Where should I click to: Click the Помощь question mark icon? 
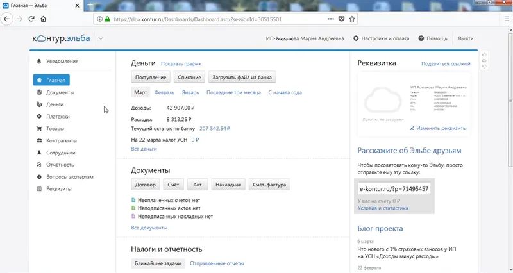(x=421, y=38)
